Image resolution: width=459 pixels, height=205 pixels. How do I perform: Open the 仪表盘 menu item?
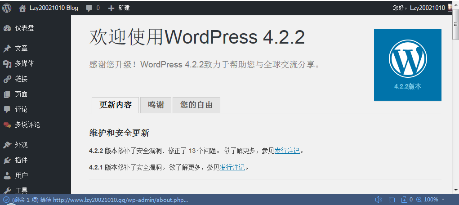pyautogui.click(x=25, y=28)
